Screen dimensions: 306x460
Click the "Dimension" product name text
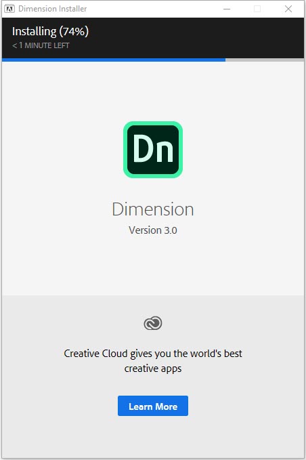(153, 209)
